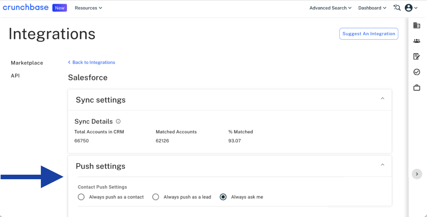The height and width of the screenshot is (217, 427).
Task: Click Suggest An Integration button
Action: pos(369,34)
